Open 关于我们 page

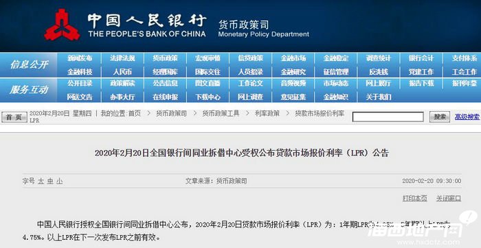click(x=379, y=97)
